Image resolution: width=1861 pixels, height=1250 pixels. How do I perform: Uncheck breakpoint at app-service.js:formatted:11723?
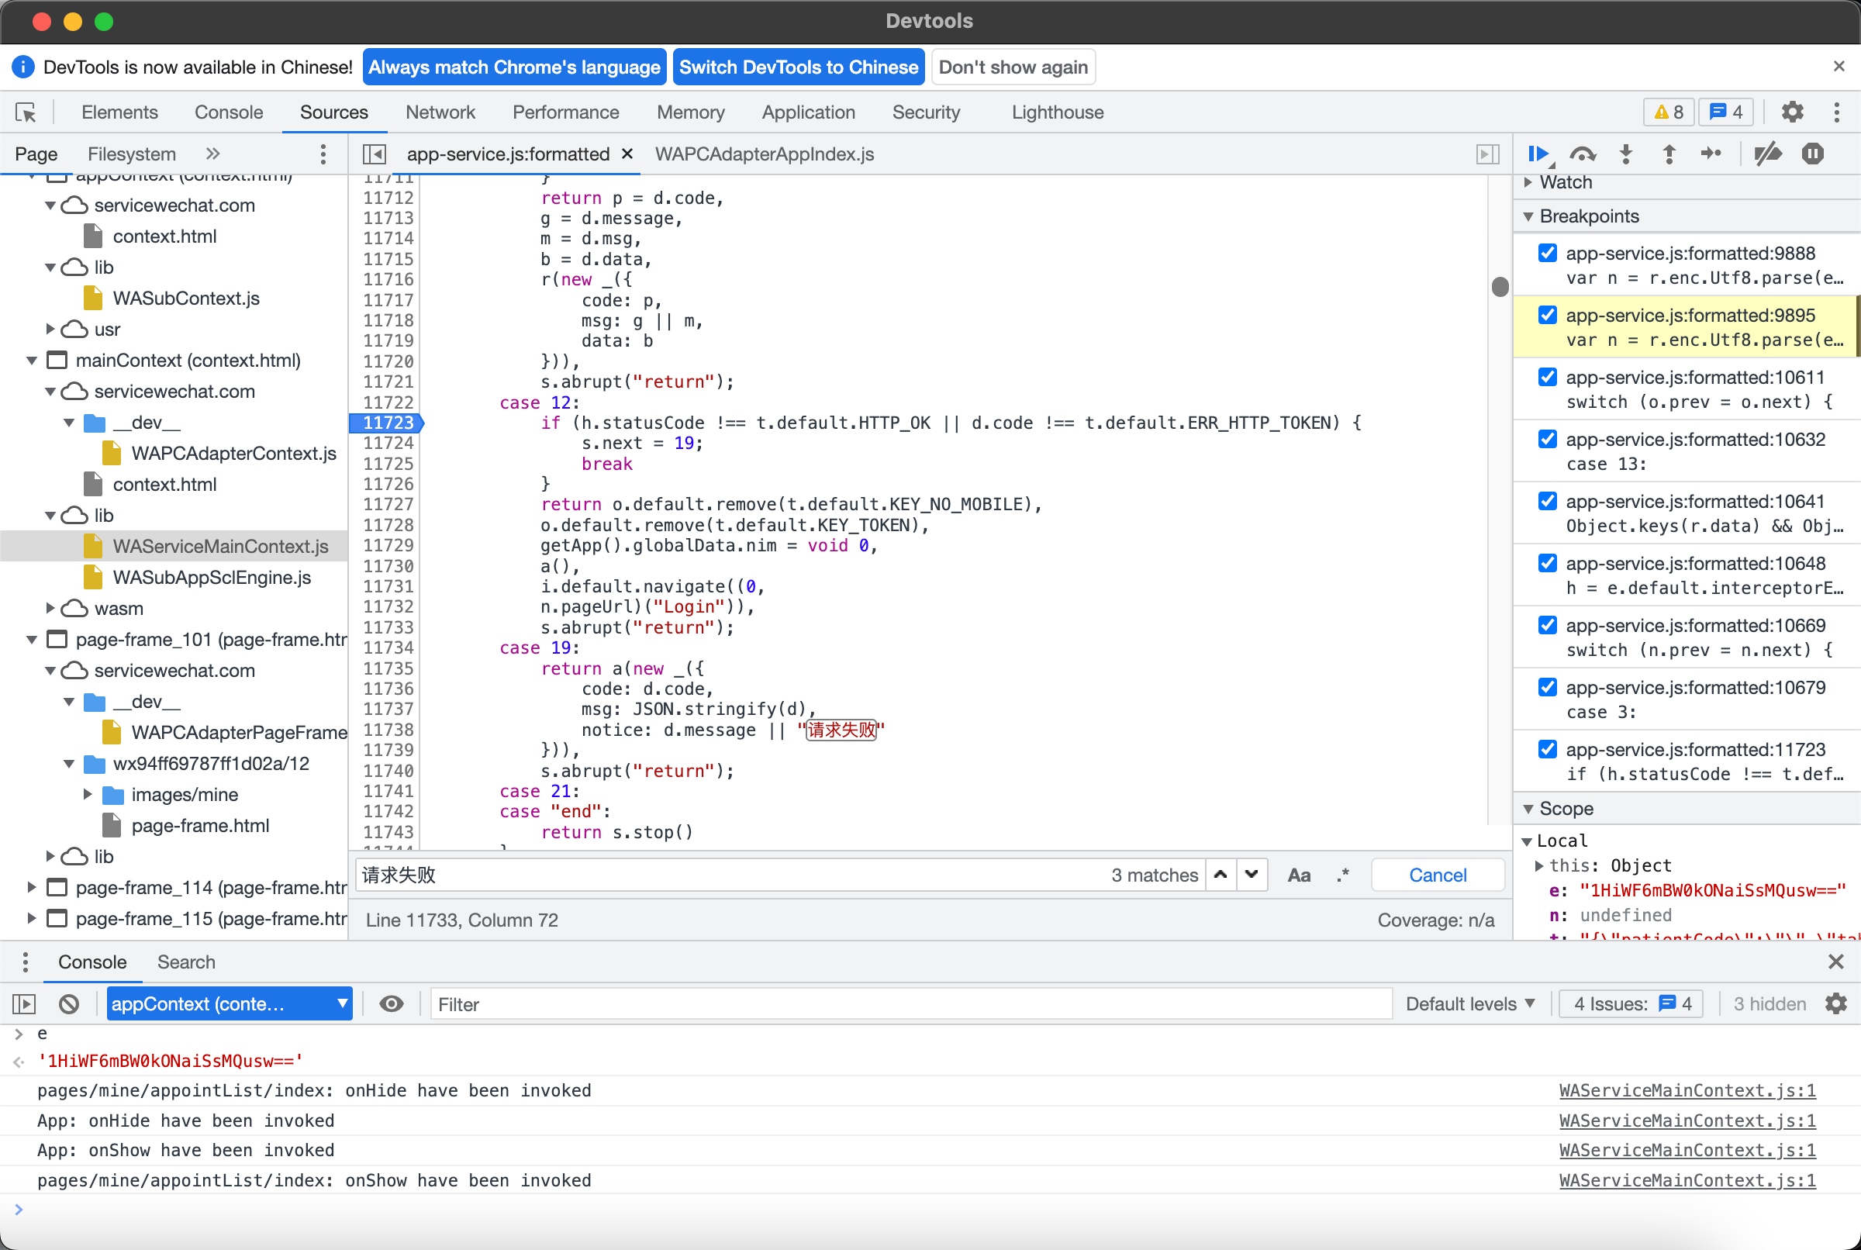[1548, 749]
